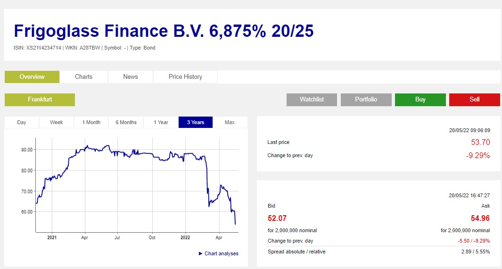Open the Charts tab

(x=84, y=77)
